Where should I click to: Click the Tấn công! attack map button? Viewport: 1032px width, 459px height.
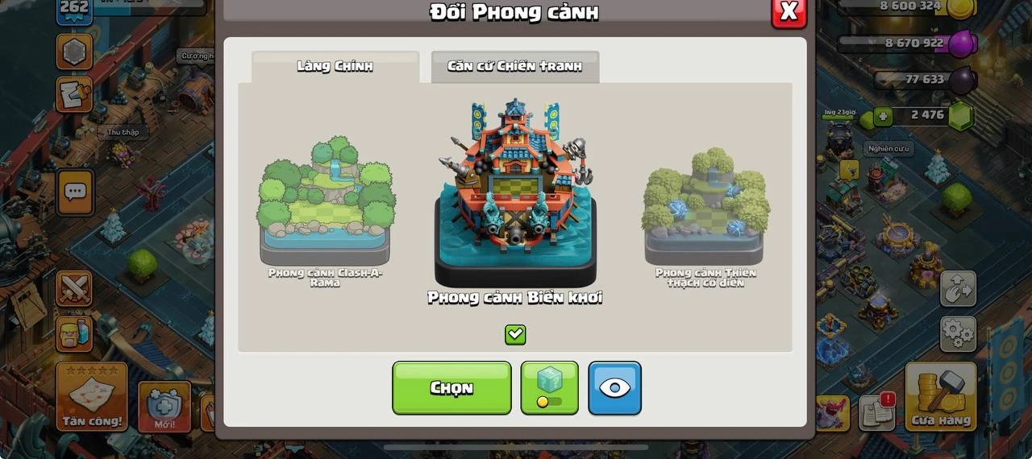point(92,396)
